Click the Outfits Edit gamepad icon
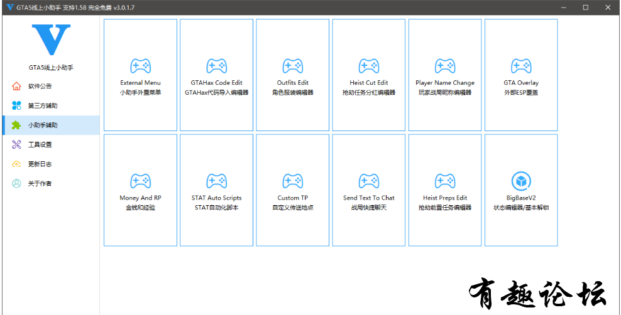The width and height of the screenshot is (621, 315). point(293,66)
